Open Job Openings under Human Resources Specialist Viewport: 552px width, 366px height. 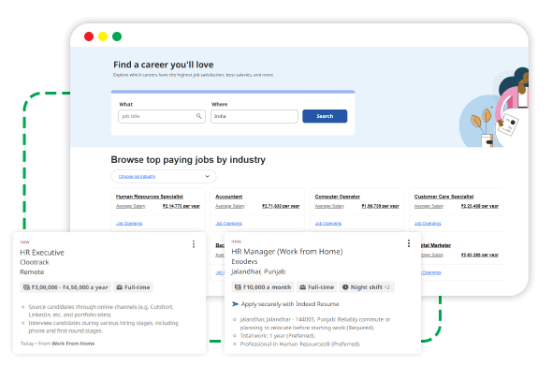[x=129, y=224]
